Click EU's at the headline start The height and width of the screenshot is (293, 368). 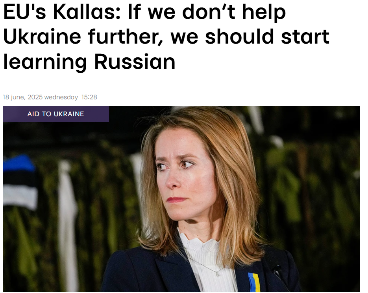click(25, 12)
